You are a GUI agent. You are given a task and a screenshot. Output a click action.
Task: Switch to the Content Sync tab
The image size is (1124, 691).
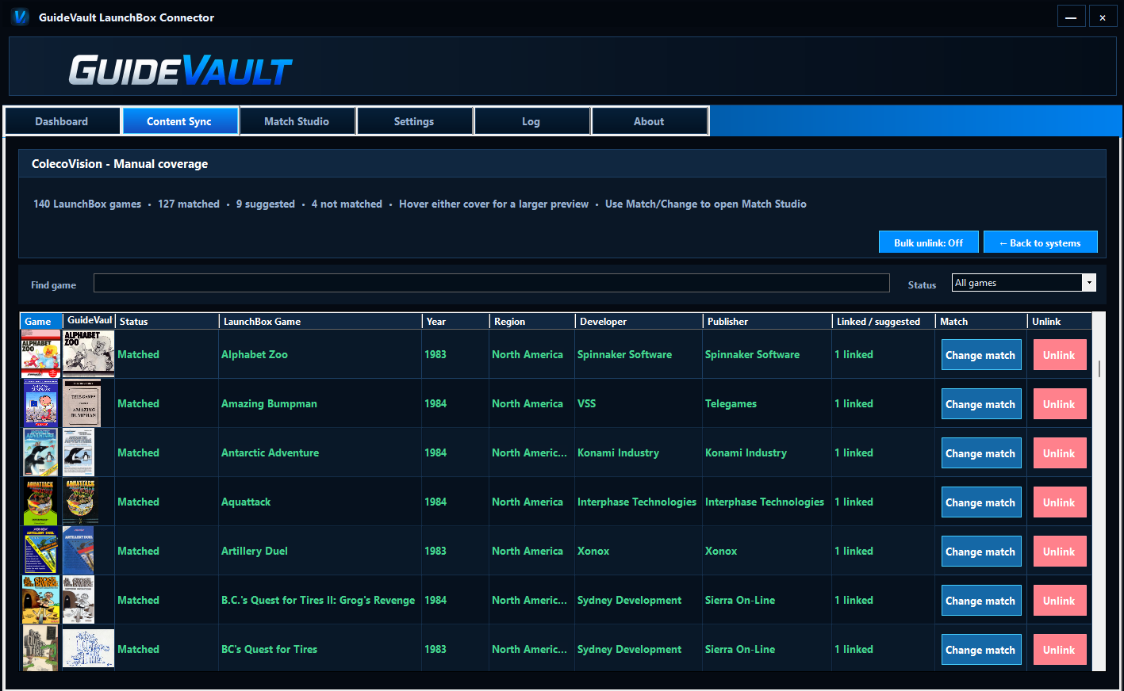179,121
